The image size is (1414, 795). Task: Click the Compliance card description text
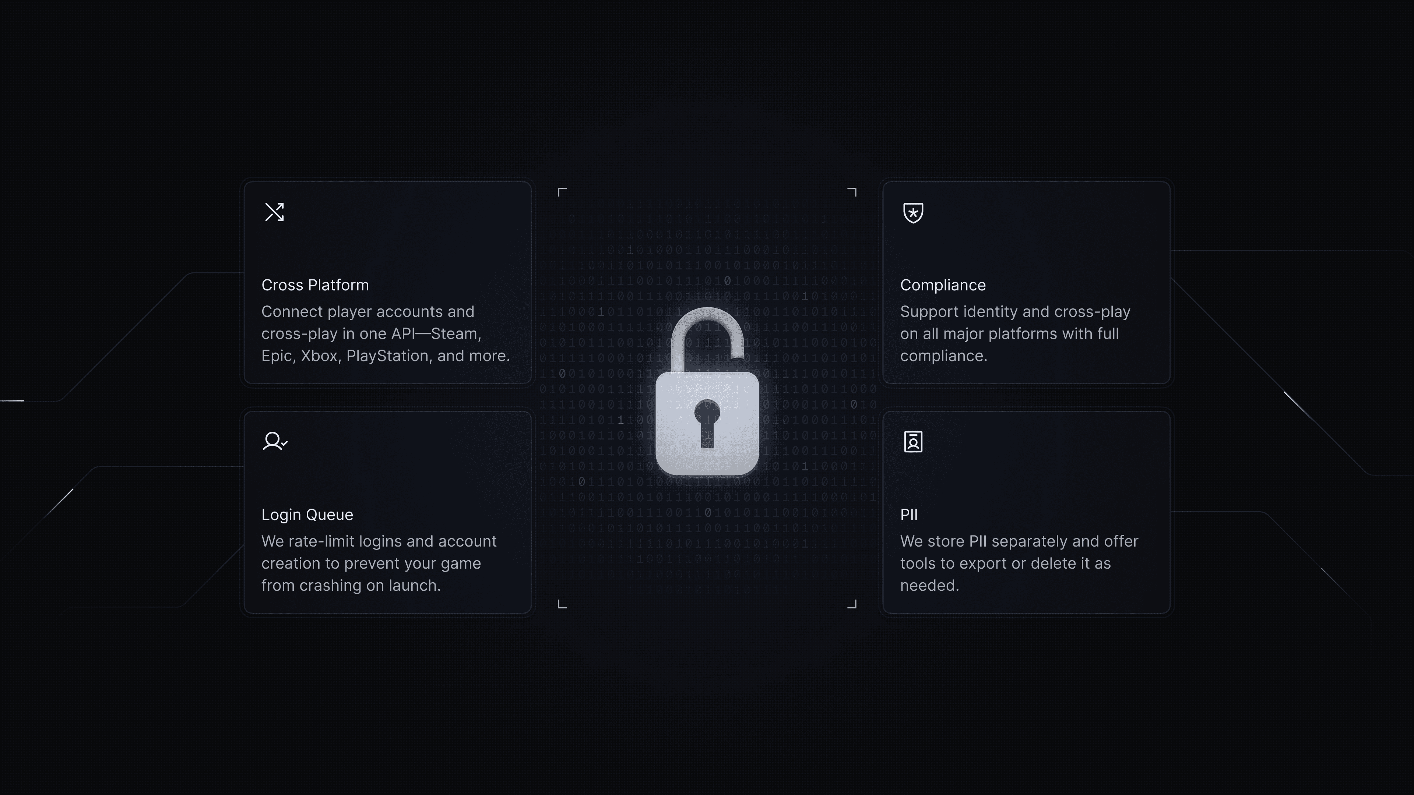pyautogui.click(x=1016, y=333)
